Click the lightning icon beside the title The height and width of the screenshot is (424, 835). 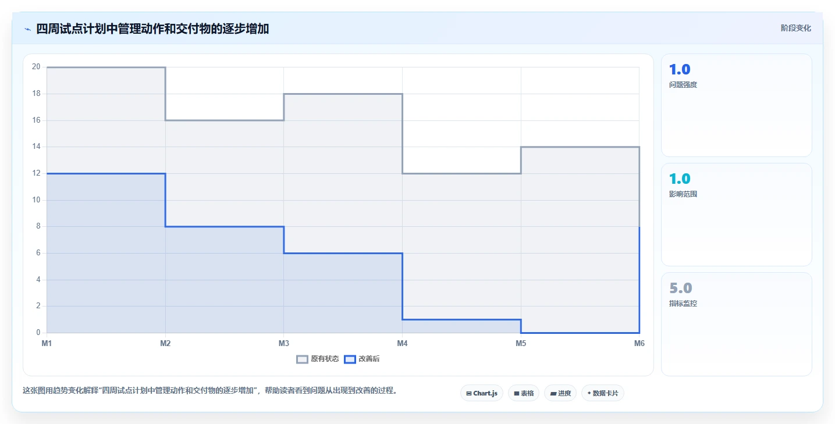coord(27,28)
